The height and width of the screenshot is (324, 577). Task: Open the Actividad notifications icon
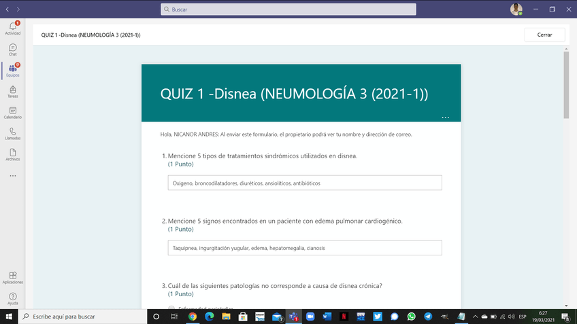tap(12, 29)
